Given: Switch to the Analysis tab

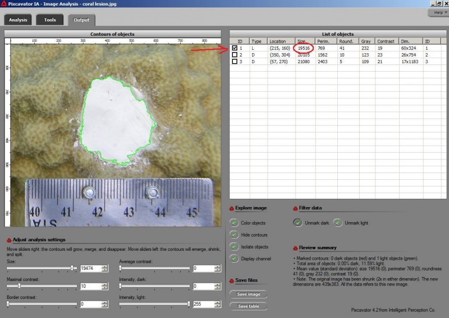Looking at the screenshot, I should (18, 20).
